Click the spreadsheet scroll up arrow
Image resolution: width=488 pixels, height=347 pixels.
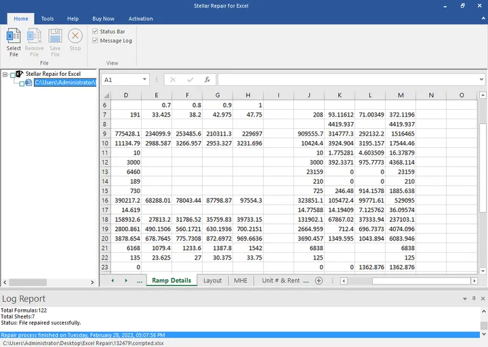[x=483, y=95]
